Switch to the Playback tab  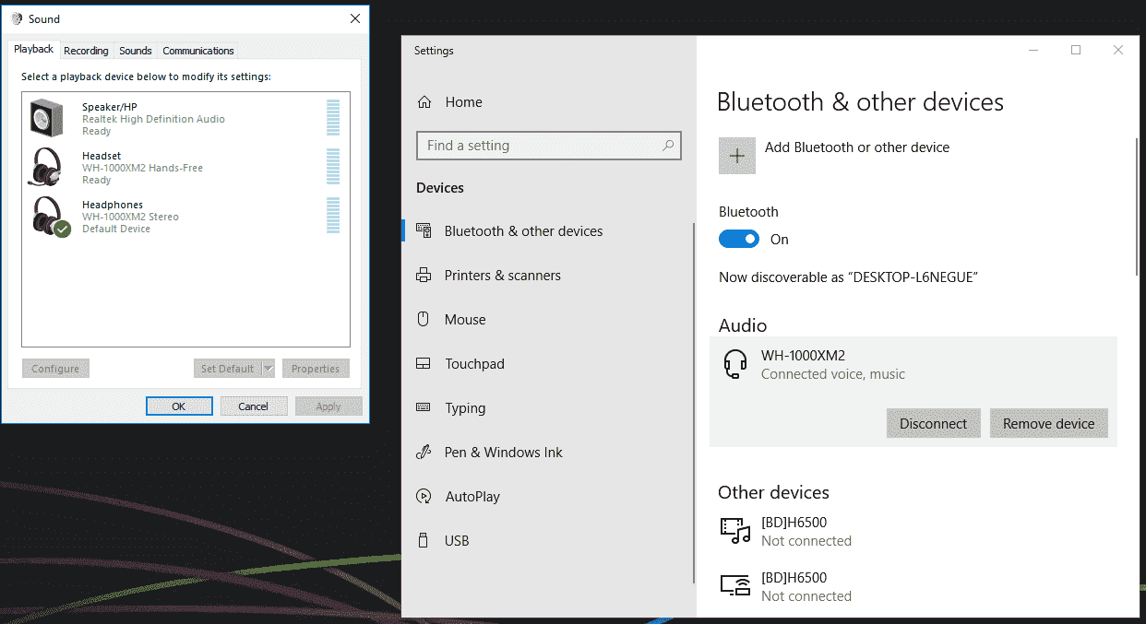34,50
